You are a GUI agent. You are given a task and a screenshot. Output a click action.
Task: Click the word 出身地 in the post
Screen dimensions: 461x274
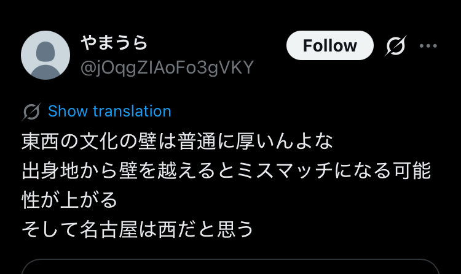point(49,171)
